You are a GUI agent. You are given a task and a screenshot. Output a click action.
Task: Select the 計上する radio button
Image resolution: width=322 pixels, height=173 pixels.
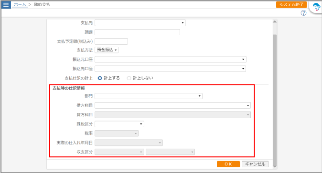(x=100, y=78)
